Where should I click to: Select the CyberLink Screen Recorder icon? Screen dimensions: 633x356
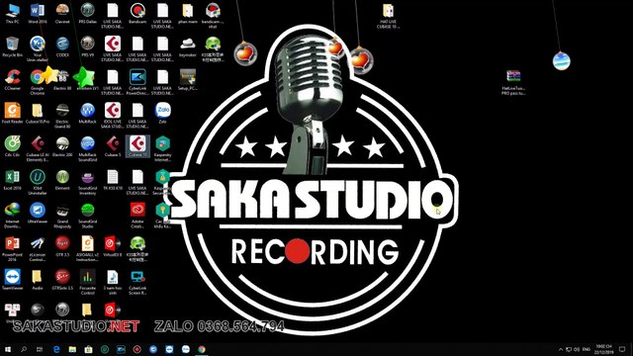(137, 283)
